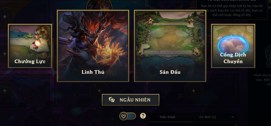Screen dimensions: 271x126
Task: Click the dice icon on Ngẫu Nhiên
Action: [111, 100]
